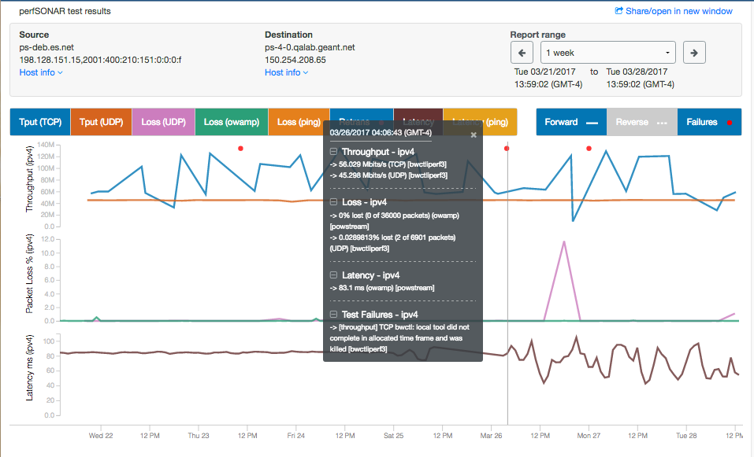Viewport: 754px width, 457px height.
Task: Toggle the Reverse direction lines
Action: tap(642, 122)
